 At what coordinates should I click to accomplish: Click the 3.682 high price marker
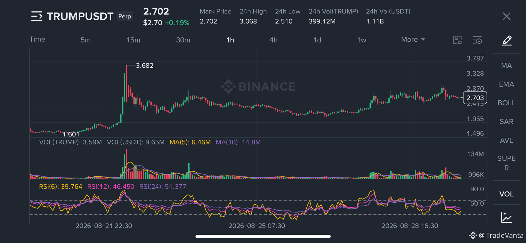point(144,65)
